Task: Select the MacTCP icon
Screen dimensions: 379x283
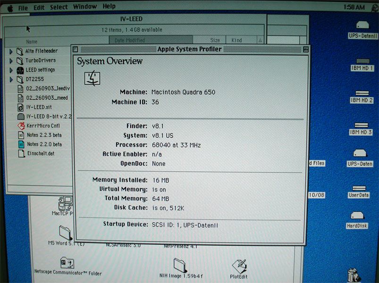Action: (65, 204)
